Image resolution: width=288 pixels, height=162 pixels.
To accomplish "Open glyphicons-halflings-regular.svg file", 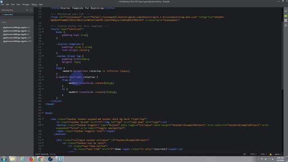I will point(17,31).
